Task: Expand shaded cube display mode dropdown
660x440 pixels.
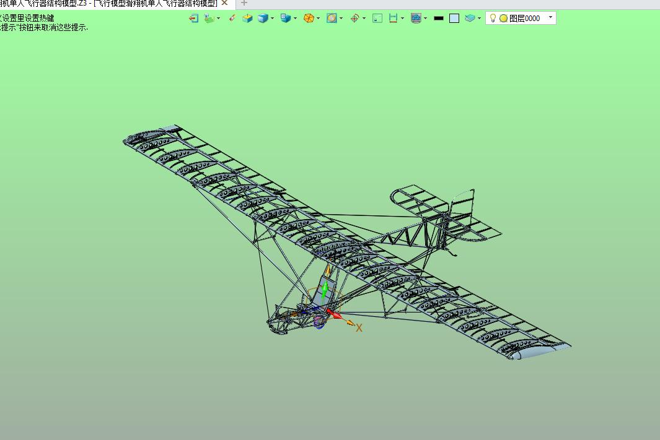Action: click(272, 19)
